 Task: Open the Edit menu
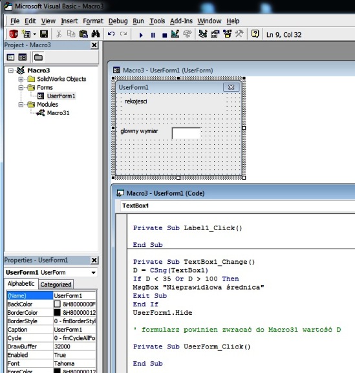pyautogui.click(x=30, y=21)
